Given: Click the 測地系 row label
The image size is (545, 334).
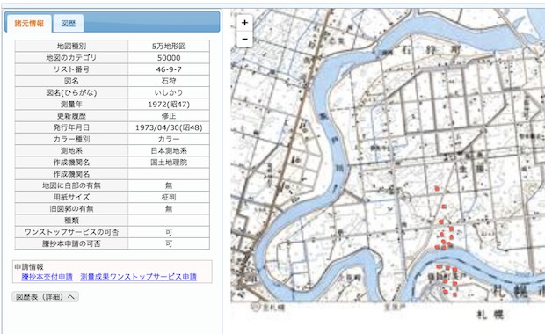Looking at the screenshot, I should (71, 151).
